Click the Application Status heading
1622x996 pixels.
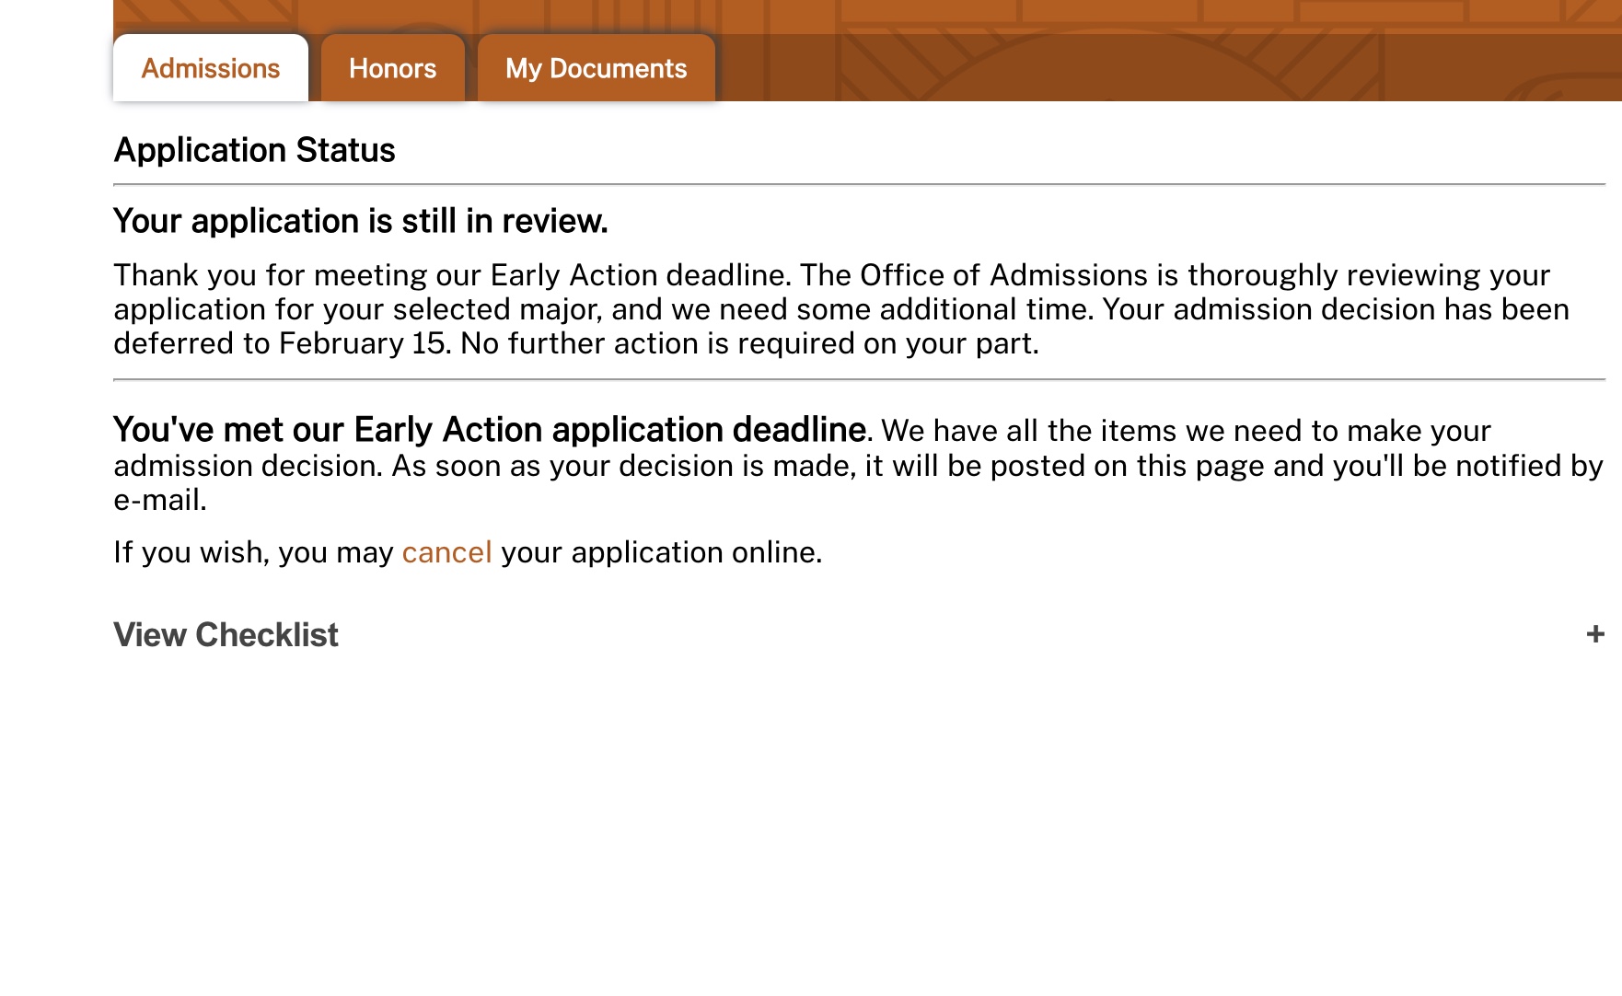tap(254, 150)
